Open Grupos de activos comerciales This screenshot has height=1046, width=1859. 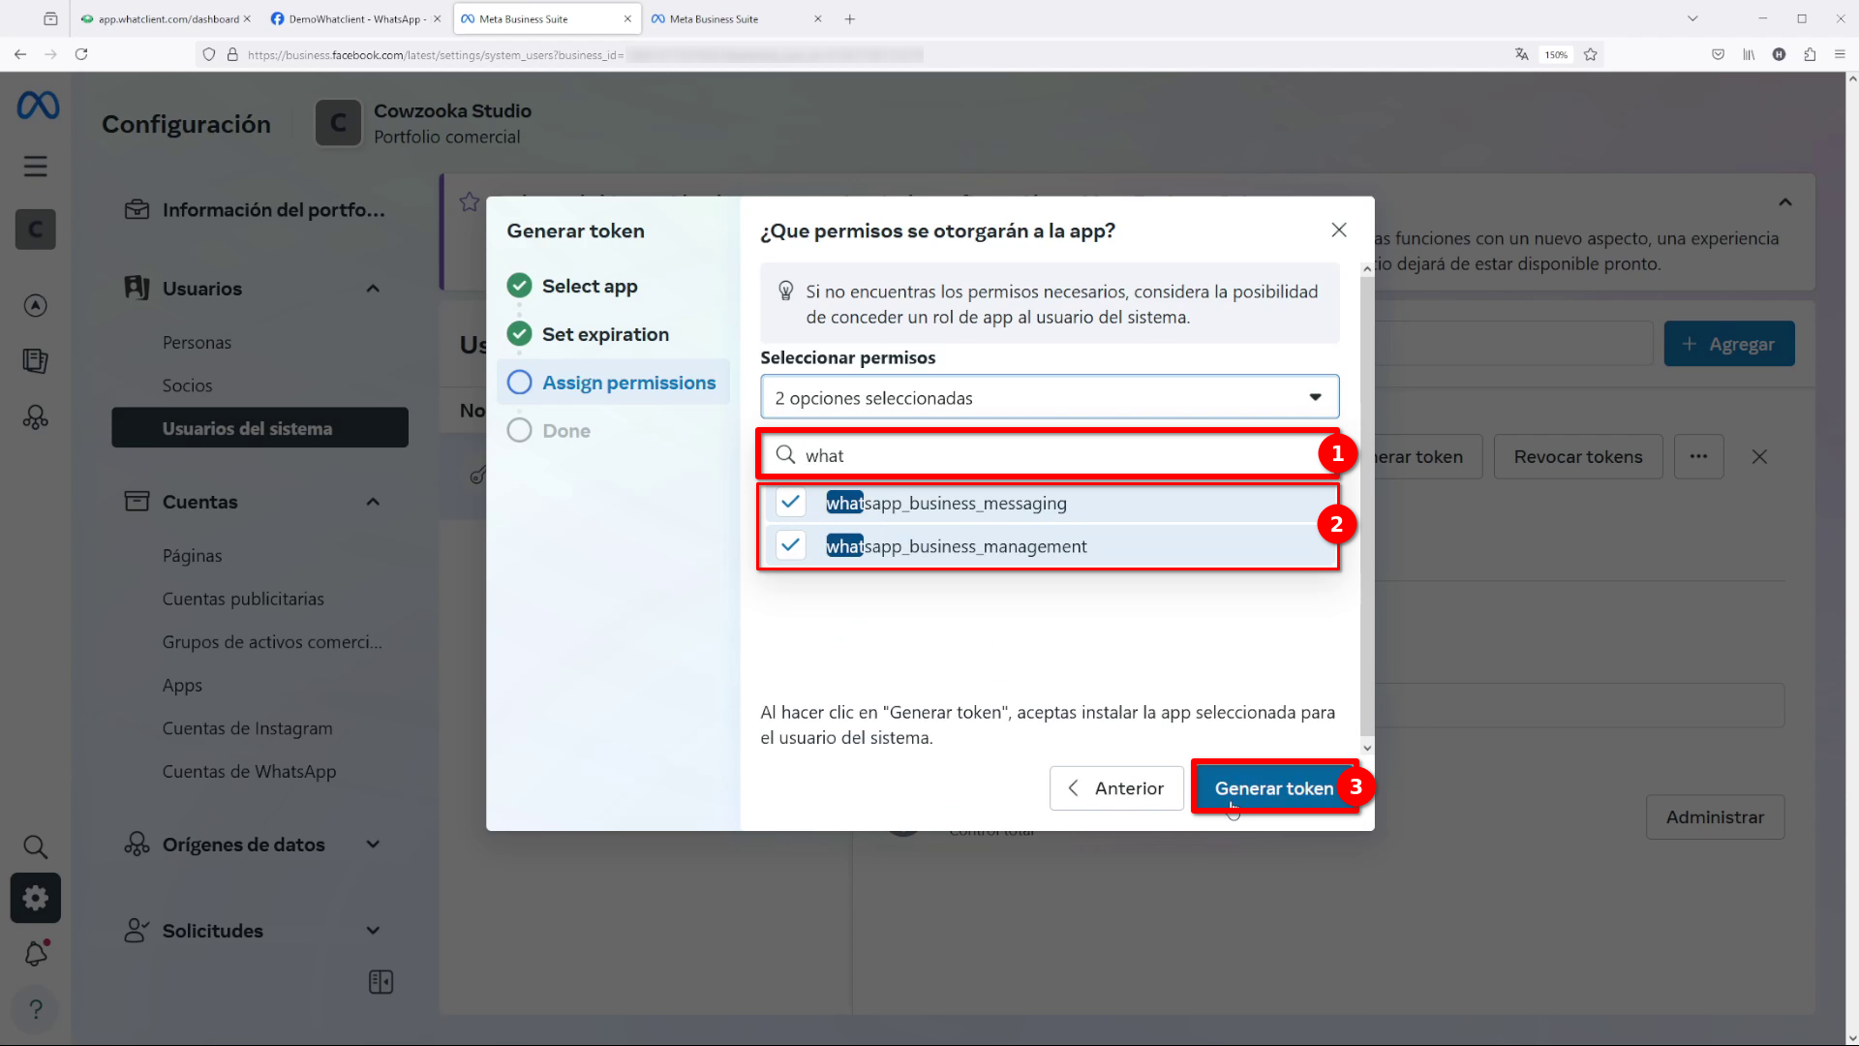click(x=272, y=642)
